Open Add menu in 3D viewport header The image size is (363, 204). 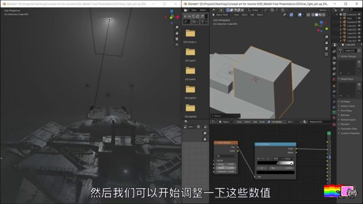coord(252,15)
